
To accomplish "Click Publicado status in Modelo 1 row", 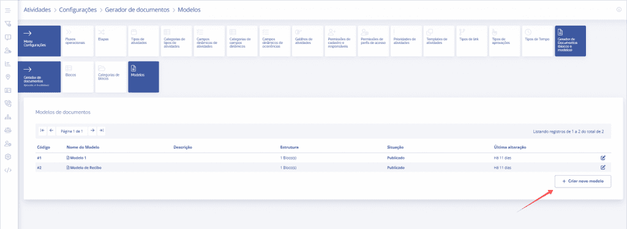I will pyautogui.click(x=396, y=158).
